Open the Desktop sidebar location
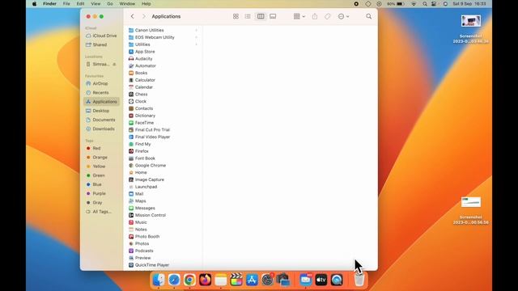 pos(101,111)
